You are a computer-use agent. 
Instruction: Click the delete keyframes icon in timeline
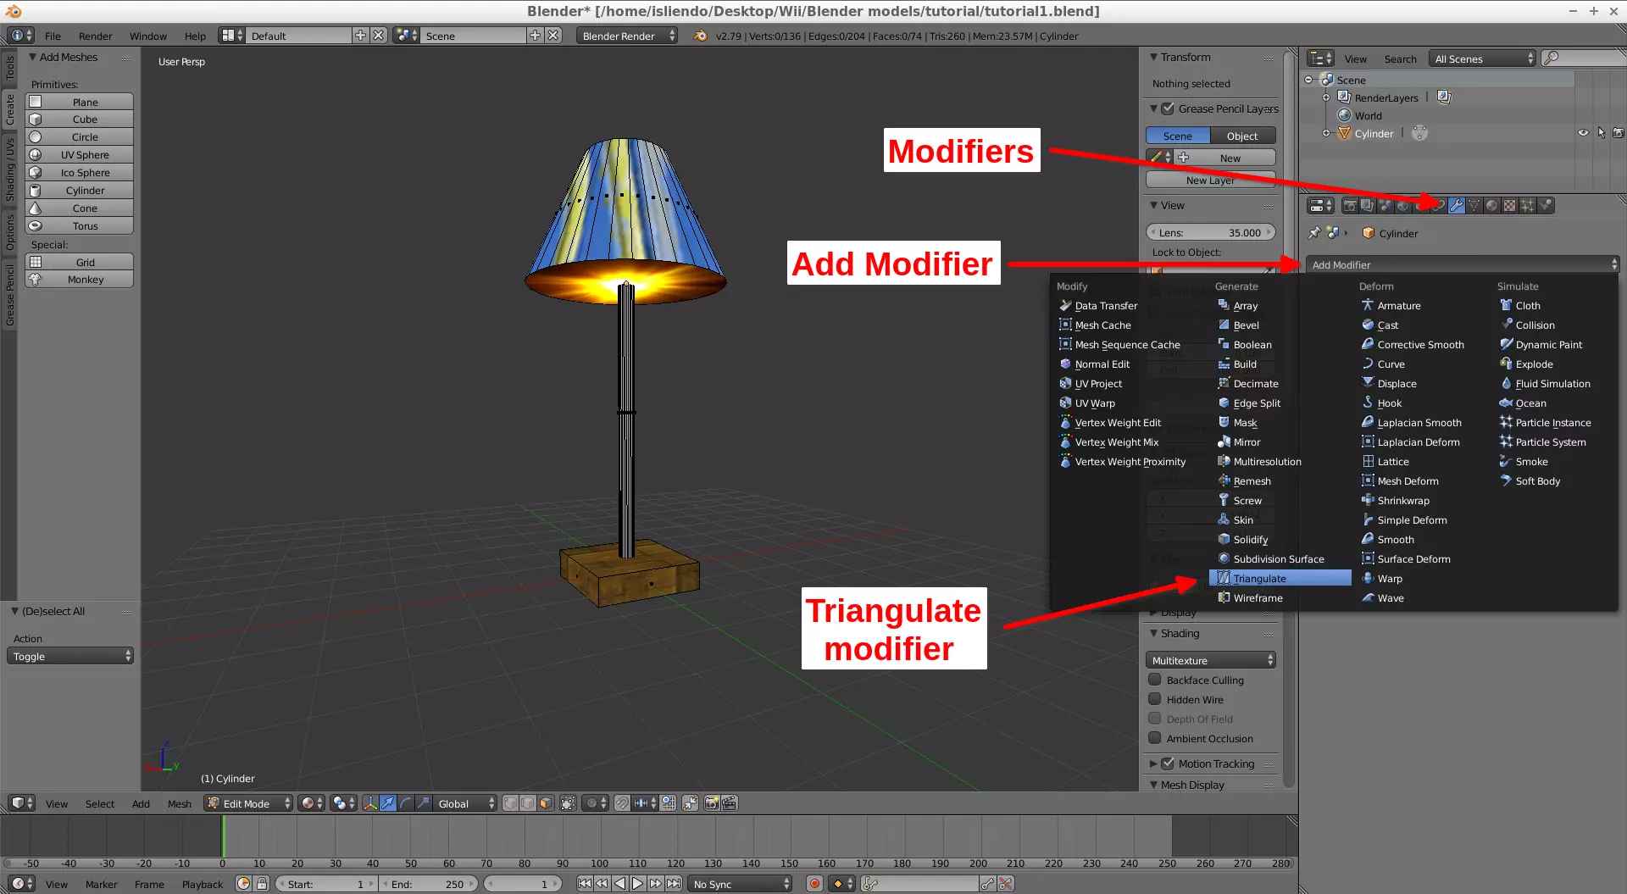(1006, 884)
